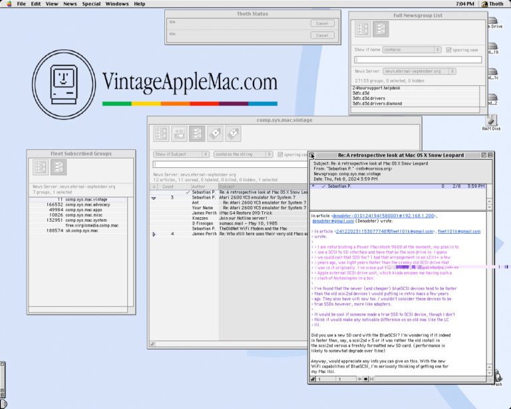
Task: Open the denodster@gmail.com link
Action: click(333, 221)
